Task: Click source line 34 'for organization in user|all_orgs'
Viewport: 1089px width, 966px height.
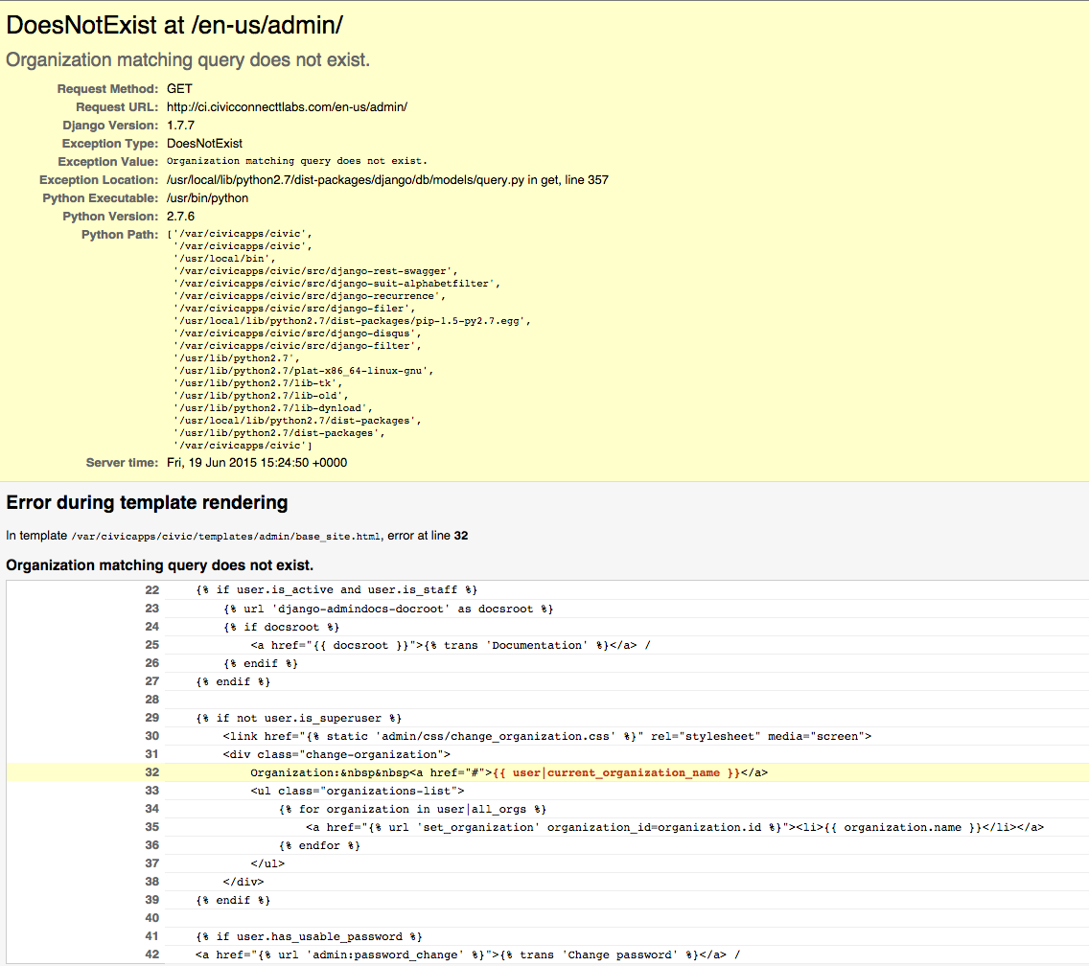Action: point(412,809)
